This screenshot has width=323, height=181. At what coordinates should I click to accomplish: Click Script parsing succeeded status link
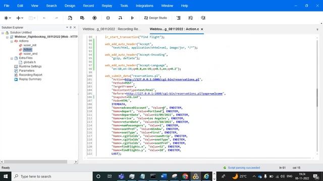point(244,168)
